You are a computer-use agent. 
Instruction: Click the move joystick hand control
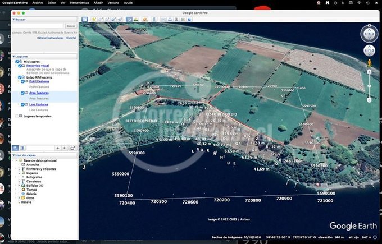[369, 51]
